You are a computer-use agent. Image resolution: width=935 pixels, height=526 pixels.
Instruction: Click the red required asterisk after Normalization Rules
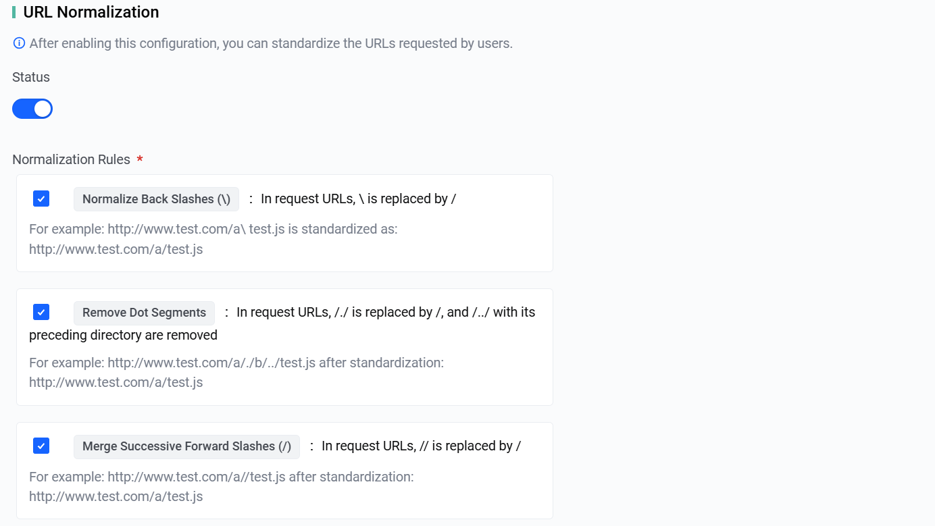140,160
